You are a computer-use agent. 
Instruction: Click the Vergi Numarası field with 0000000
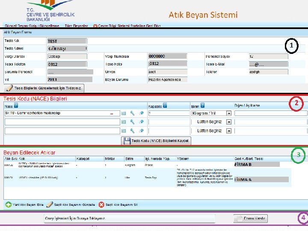(x=168, y=56)
